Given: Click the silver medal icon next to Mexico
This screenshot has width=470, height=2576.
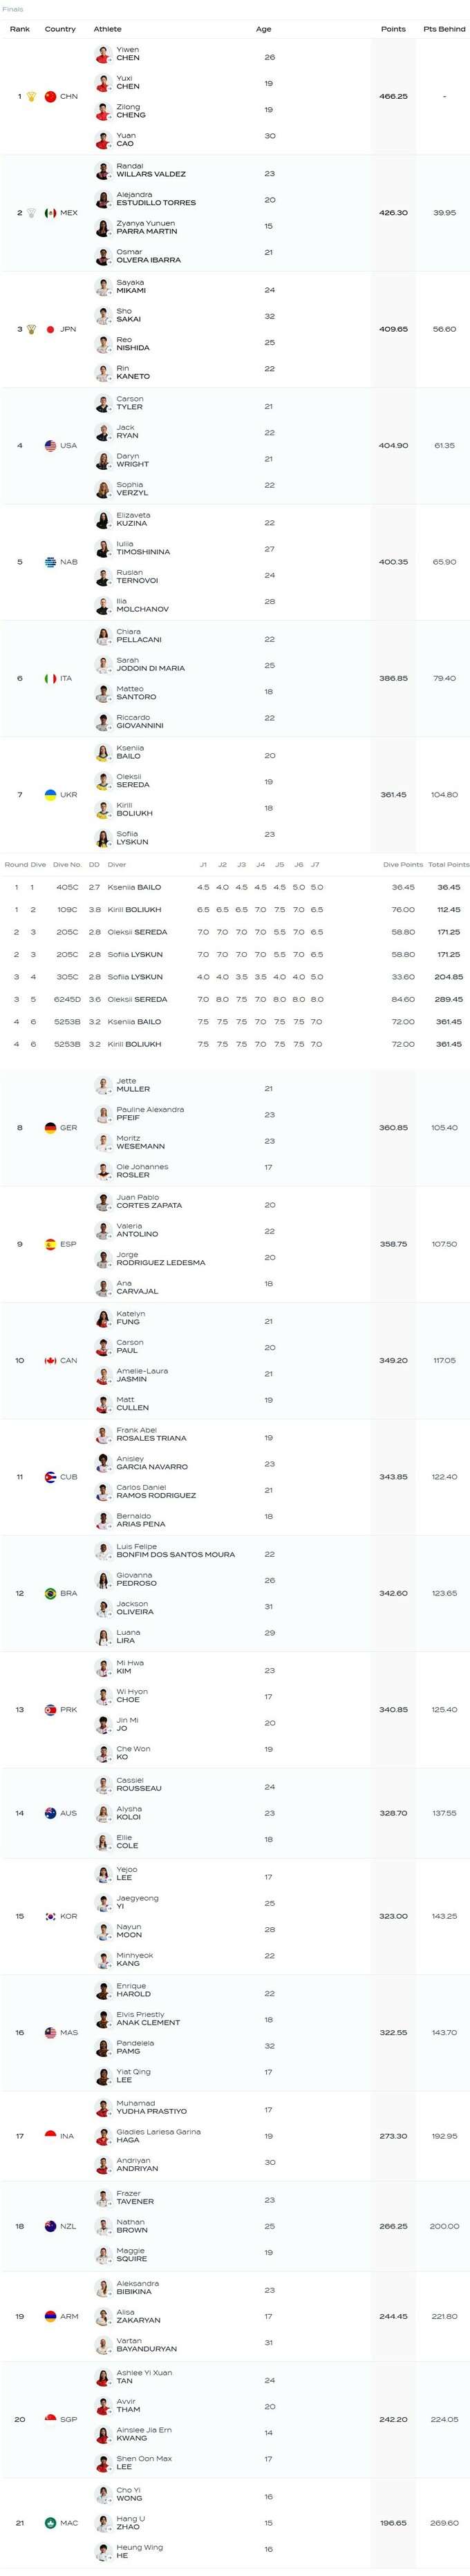Looking at the screenshot, I should [32, 213].
